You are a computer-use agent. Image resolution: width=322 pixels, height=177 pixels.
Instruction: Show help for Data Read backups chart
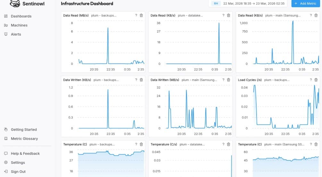coord(136,15)
